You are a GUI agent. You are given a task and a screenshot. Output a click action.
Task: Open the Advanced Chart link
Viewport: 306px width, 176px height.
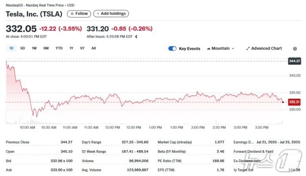266,49
